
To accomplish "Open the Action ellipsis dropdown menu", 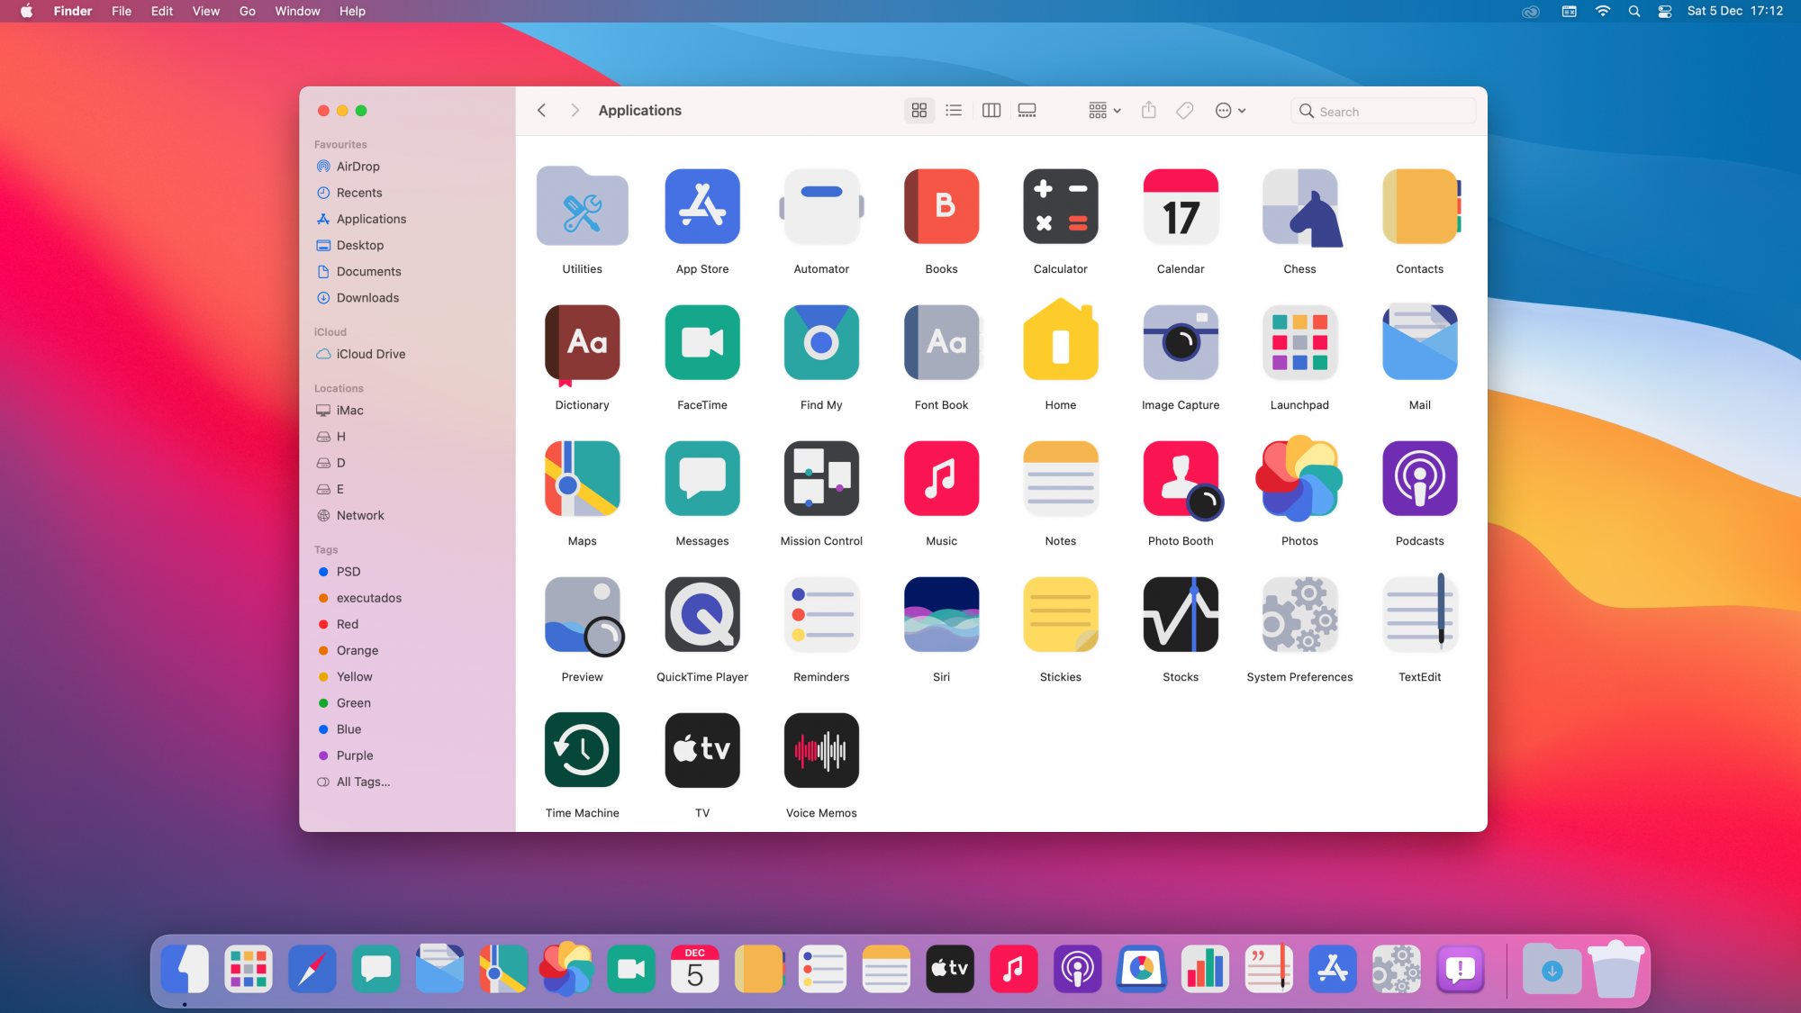I will 1230,110.
